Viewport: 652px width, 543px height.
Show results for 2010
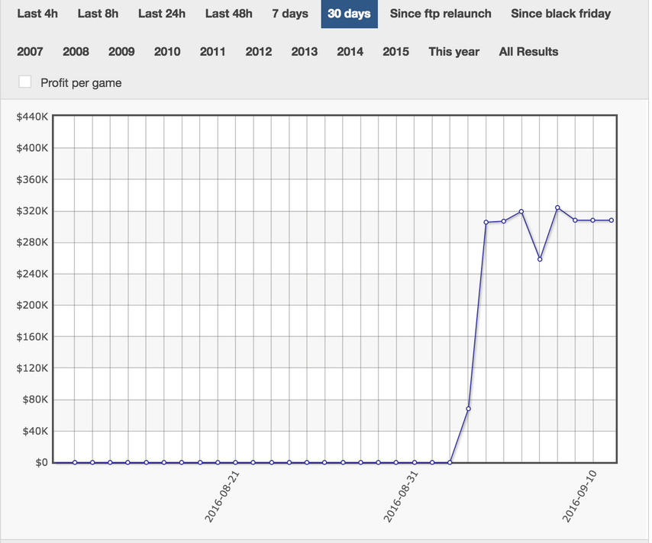[167, 52]
